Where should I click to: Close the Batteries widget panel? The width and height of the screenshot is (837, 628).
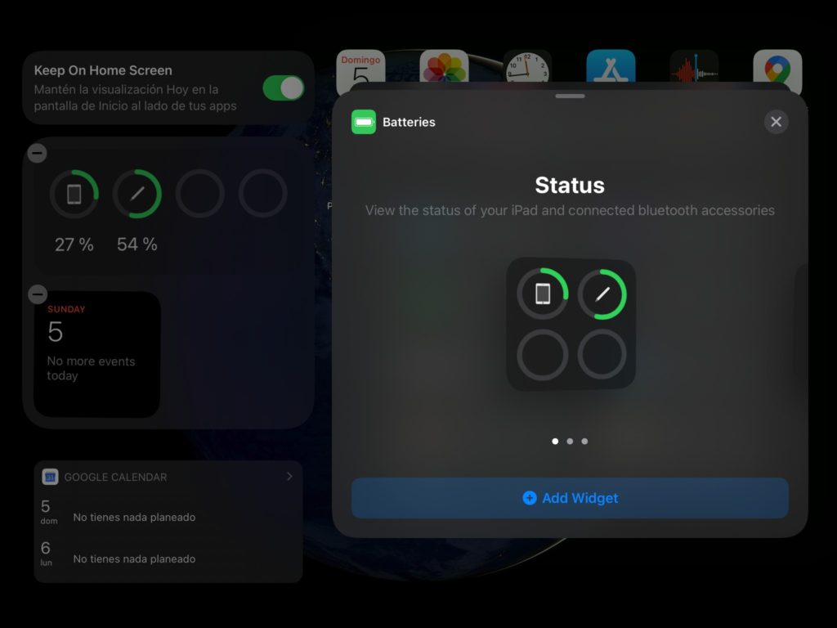coord(776,122)
